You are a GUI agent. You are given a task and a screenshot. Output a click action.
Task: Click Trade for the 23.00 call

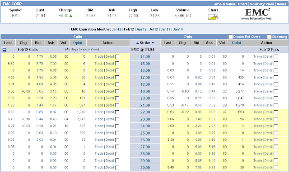click(99, 119)
